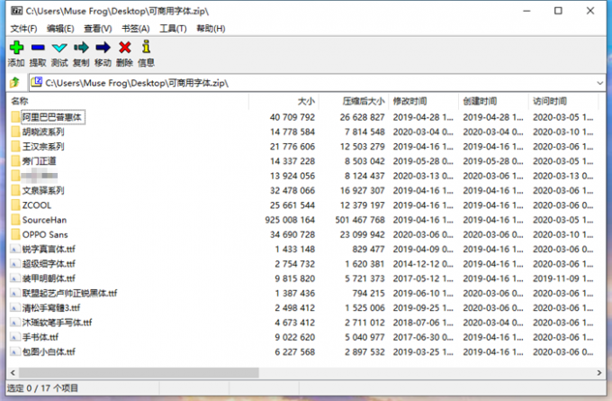Click the size value 925 008 164
Viewport: 612px width, 401px height.
click(290, 220)
